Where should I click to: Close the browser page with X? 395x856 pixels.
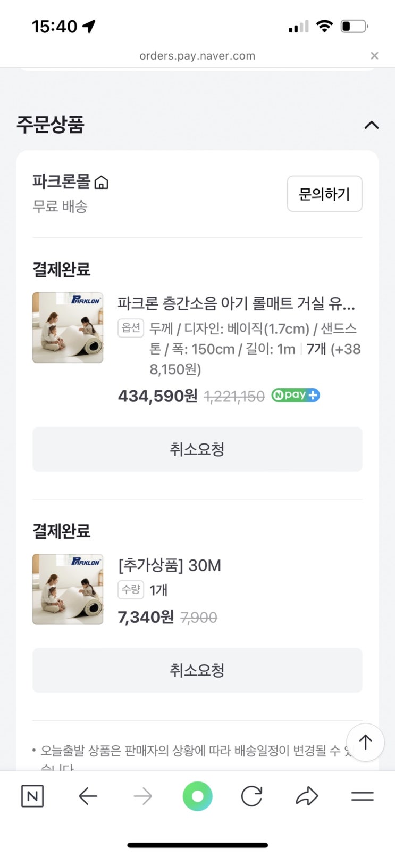click(374, 56)
